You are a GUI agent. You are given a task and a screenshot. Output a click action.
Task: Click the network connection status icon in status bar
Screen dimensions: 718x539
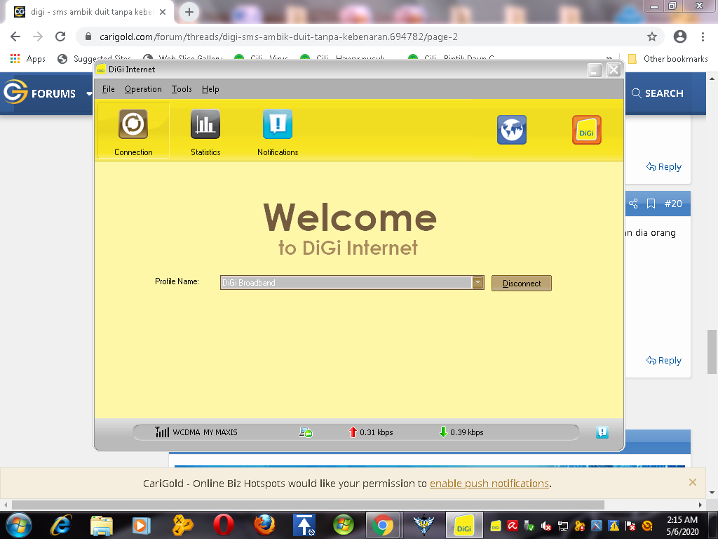(x=306, y=432)
